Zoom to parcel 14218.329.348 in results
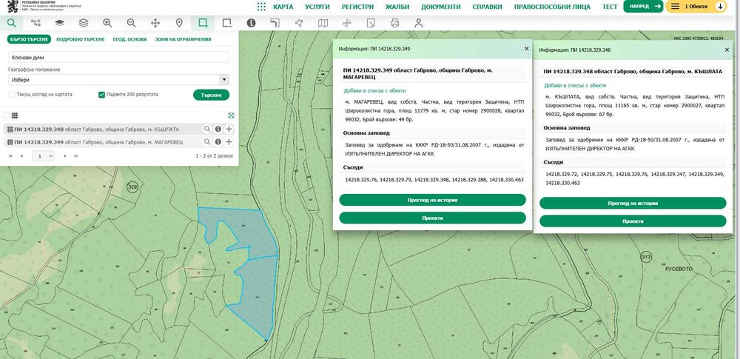This screenshot has height=359, width=740. pos(206,129)
